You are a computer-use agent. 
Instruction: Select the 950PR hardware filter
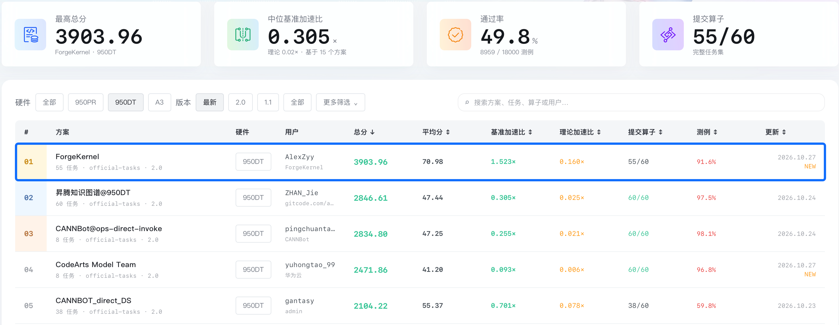(x=86, y=102)
